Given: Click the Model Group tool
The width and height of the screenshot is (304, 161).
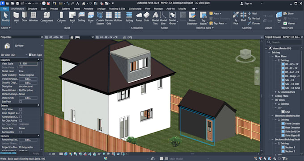Looking at the screenshot, I should click(173, 18).
